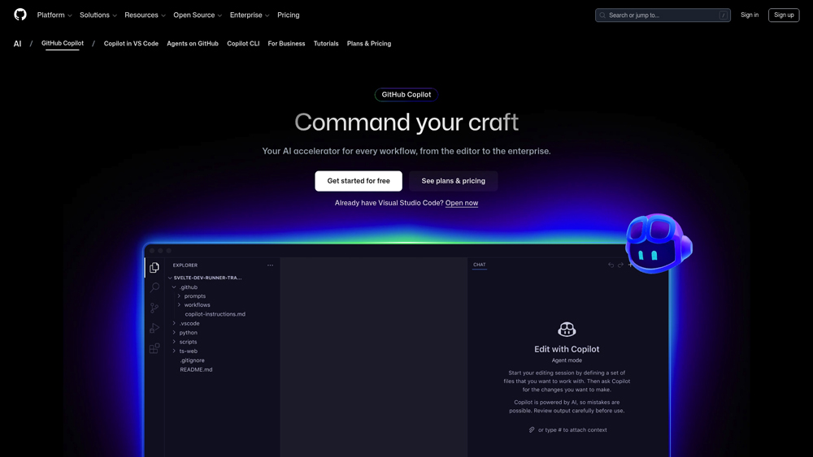Screen dimensions: 813x457
Task: Click the Copilot mascot head graphic
Action: click(658, 244)
